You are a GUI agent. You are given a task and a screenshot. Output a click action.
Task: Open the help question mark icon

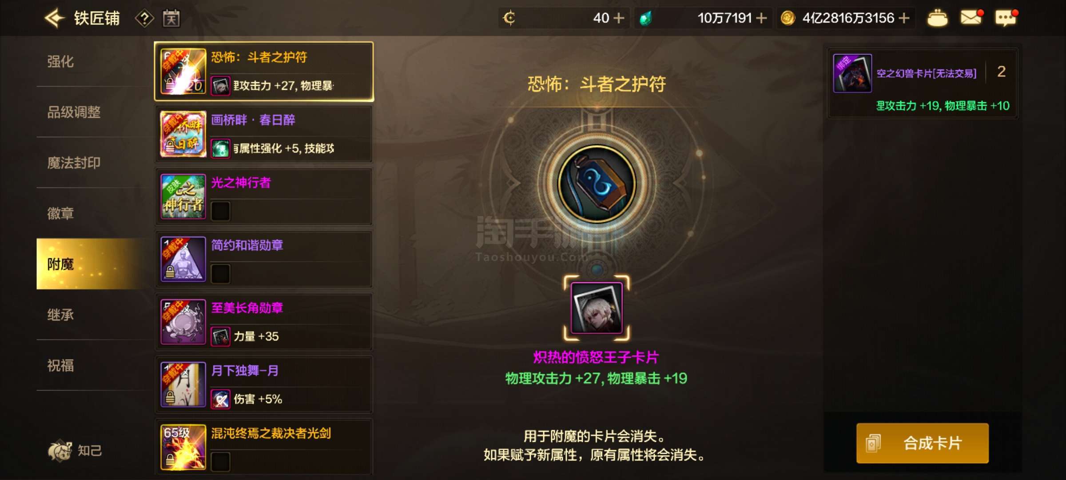pos(144,19)
